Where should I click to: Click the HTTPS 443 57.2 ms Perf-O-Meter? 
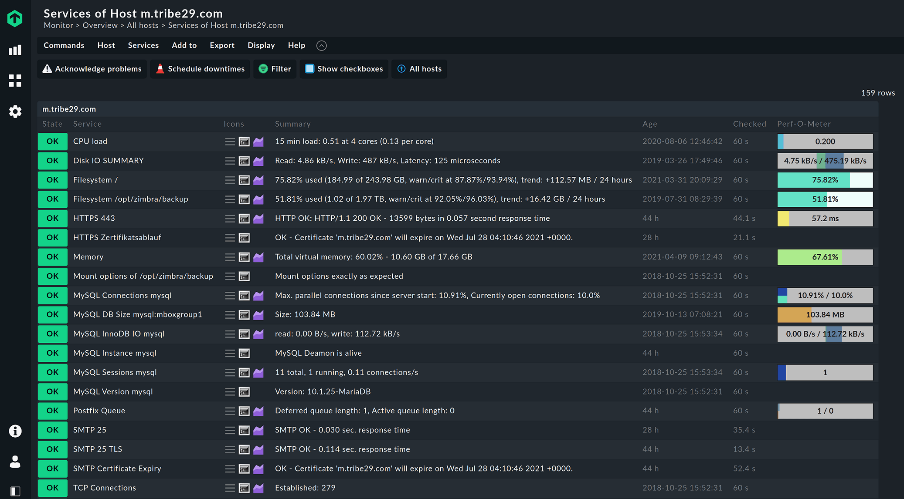(825, 219)
